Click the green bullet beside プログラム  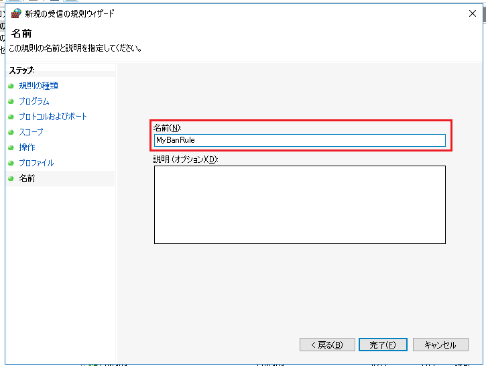tap(11, 101)
